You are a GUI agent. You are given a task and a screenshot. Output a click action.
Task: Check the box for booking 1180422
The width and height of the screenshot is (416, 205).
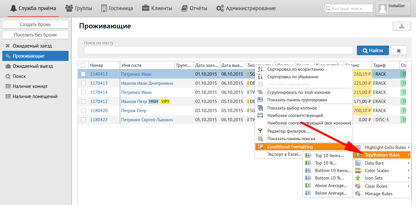(x=83, y=120)
